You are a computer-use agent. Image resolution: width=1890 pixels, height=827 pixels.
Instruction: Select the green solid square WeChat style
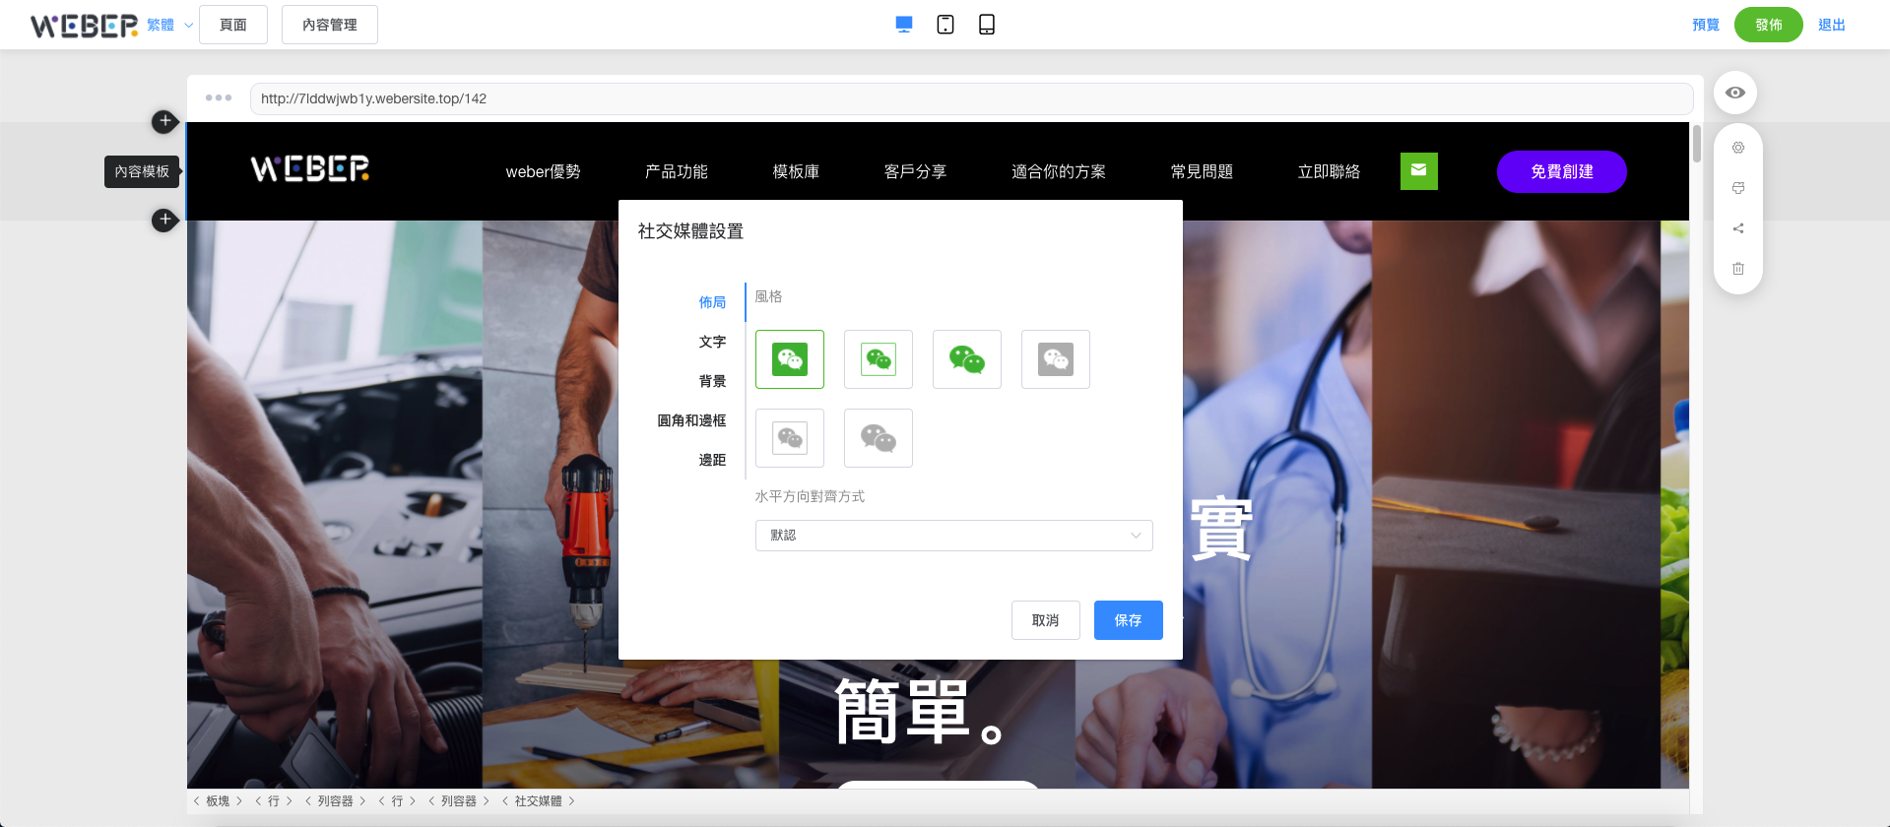790,359
